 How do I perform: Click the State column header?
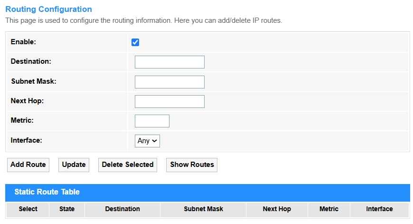[67, 209]
